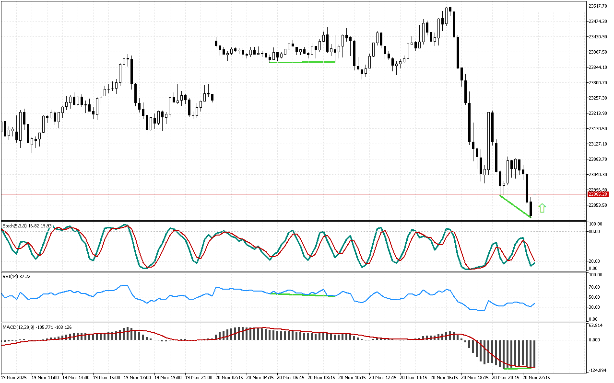Click the MACD(12,29,9) indicator label
Screen dimensions: 614x383
(x=37, y=327)
